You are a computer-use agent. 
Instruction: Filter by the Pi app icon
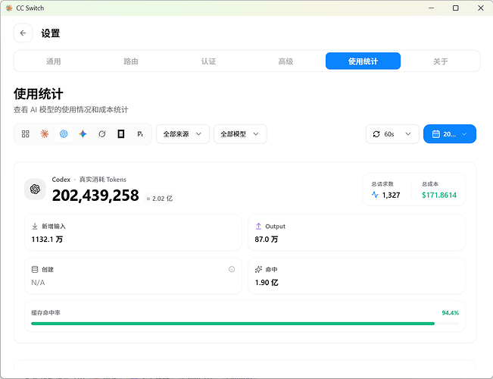tap(140, 134)
